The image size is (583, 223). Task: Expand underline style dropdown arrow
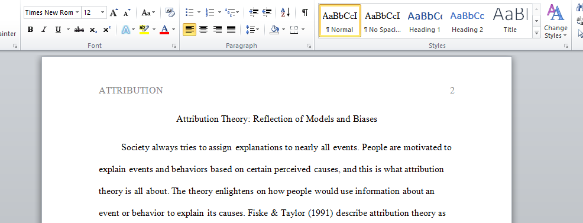point(68,30)
